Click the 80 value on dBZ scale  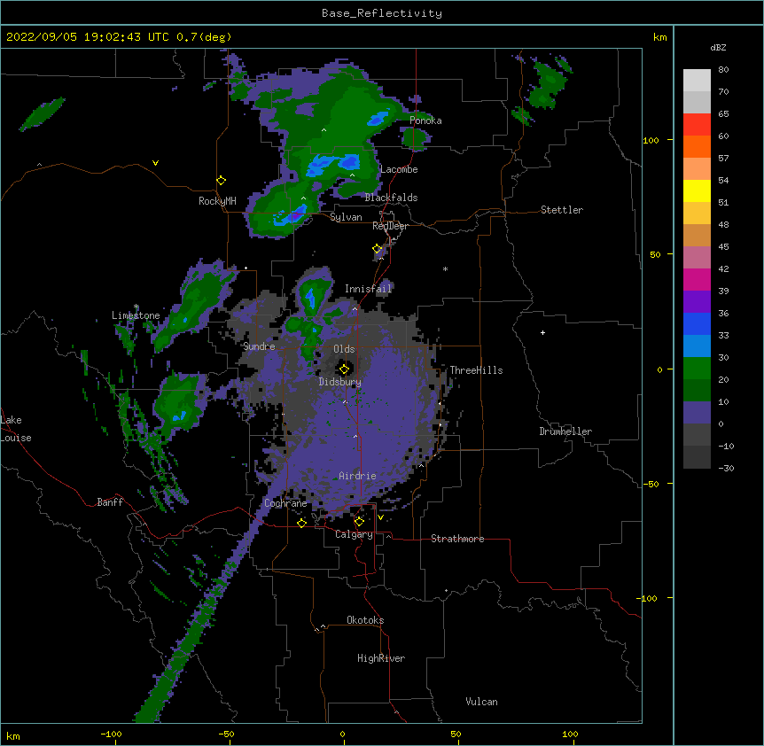click(x=723, y=70)
